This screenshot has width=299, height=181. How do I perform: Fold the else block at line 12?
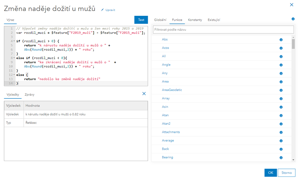(14, 75)
